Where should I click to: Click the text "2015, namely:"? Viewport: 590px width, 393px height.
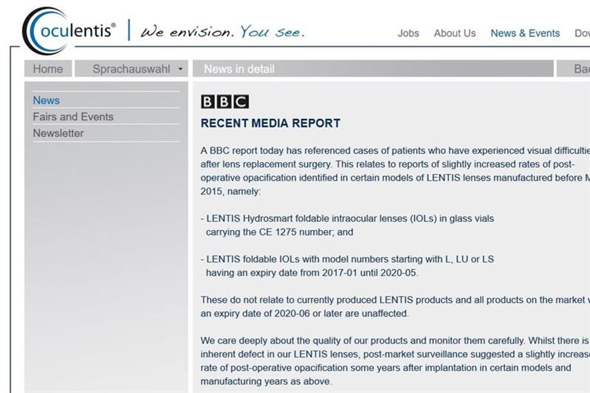pyautogui.click(x=230, y=191)
